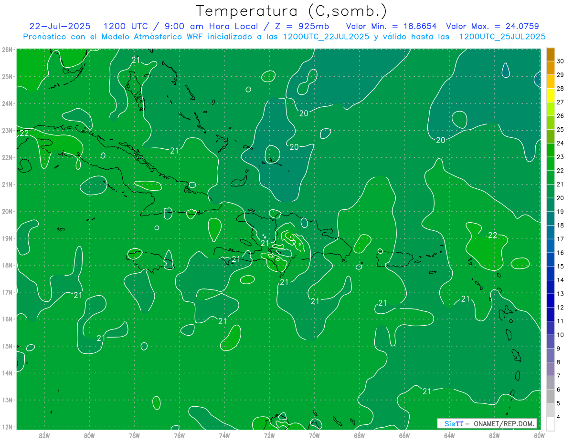Click the '22' contour label east near 62W
The image size is (573, 442).
coord(493,235)
